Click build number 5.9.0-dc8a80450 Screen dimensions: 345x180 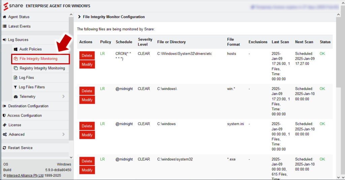tap(58, 170)
